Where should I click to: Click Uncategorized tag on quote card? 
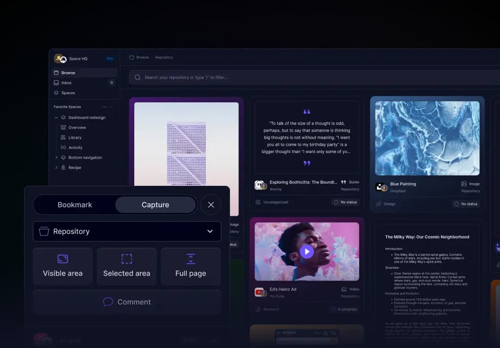[x=272, y=202]
